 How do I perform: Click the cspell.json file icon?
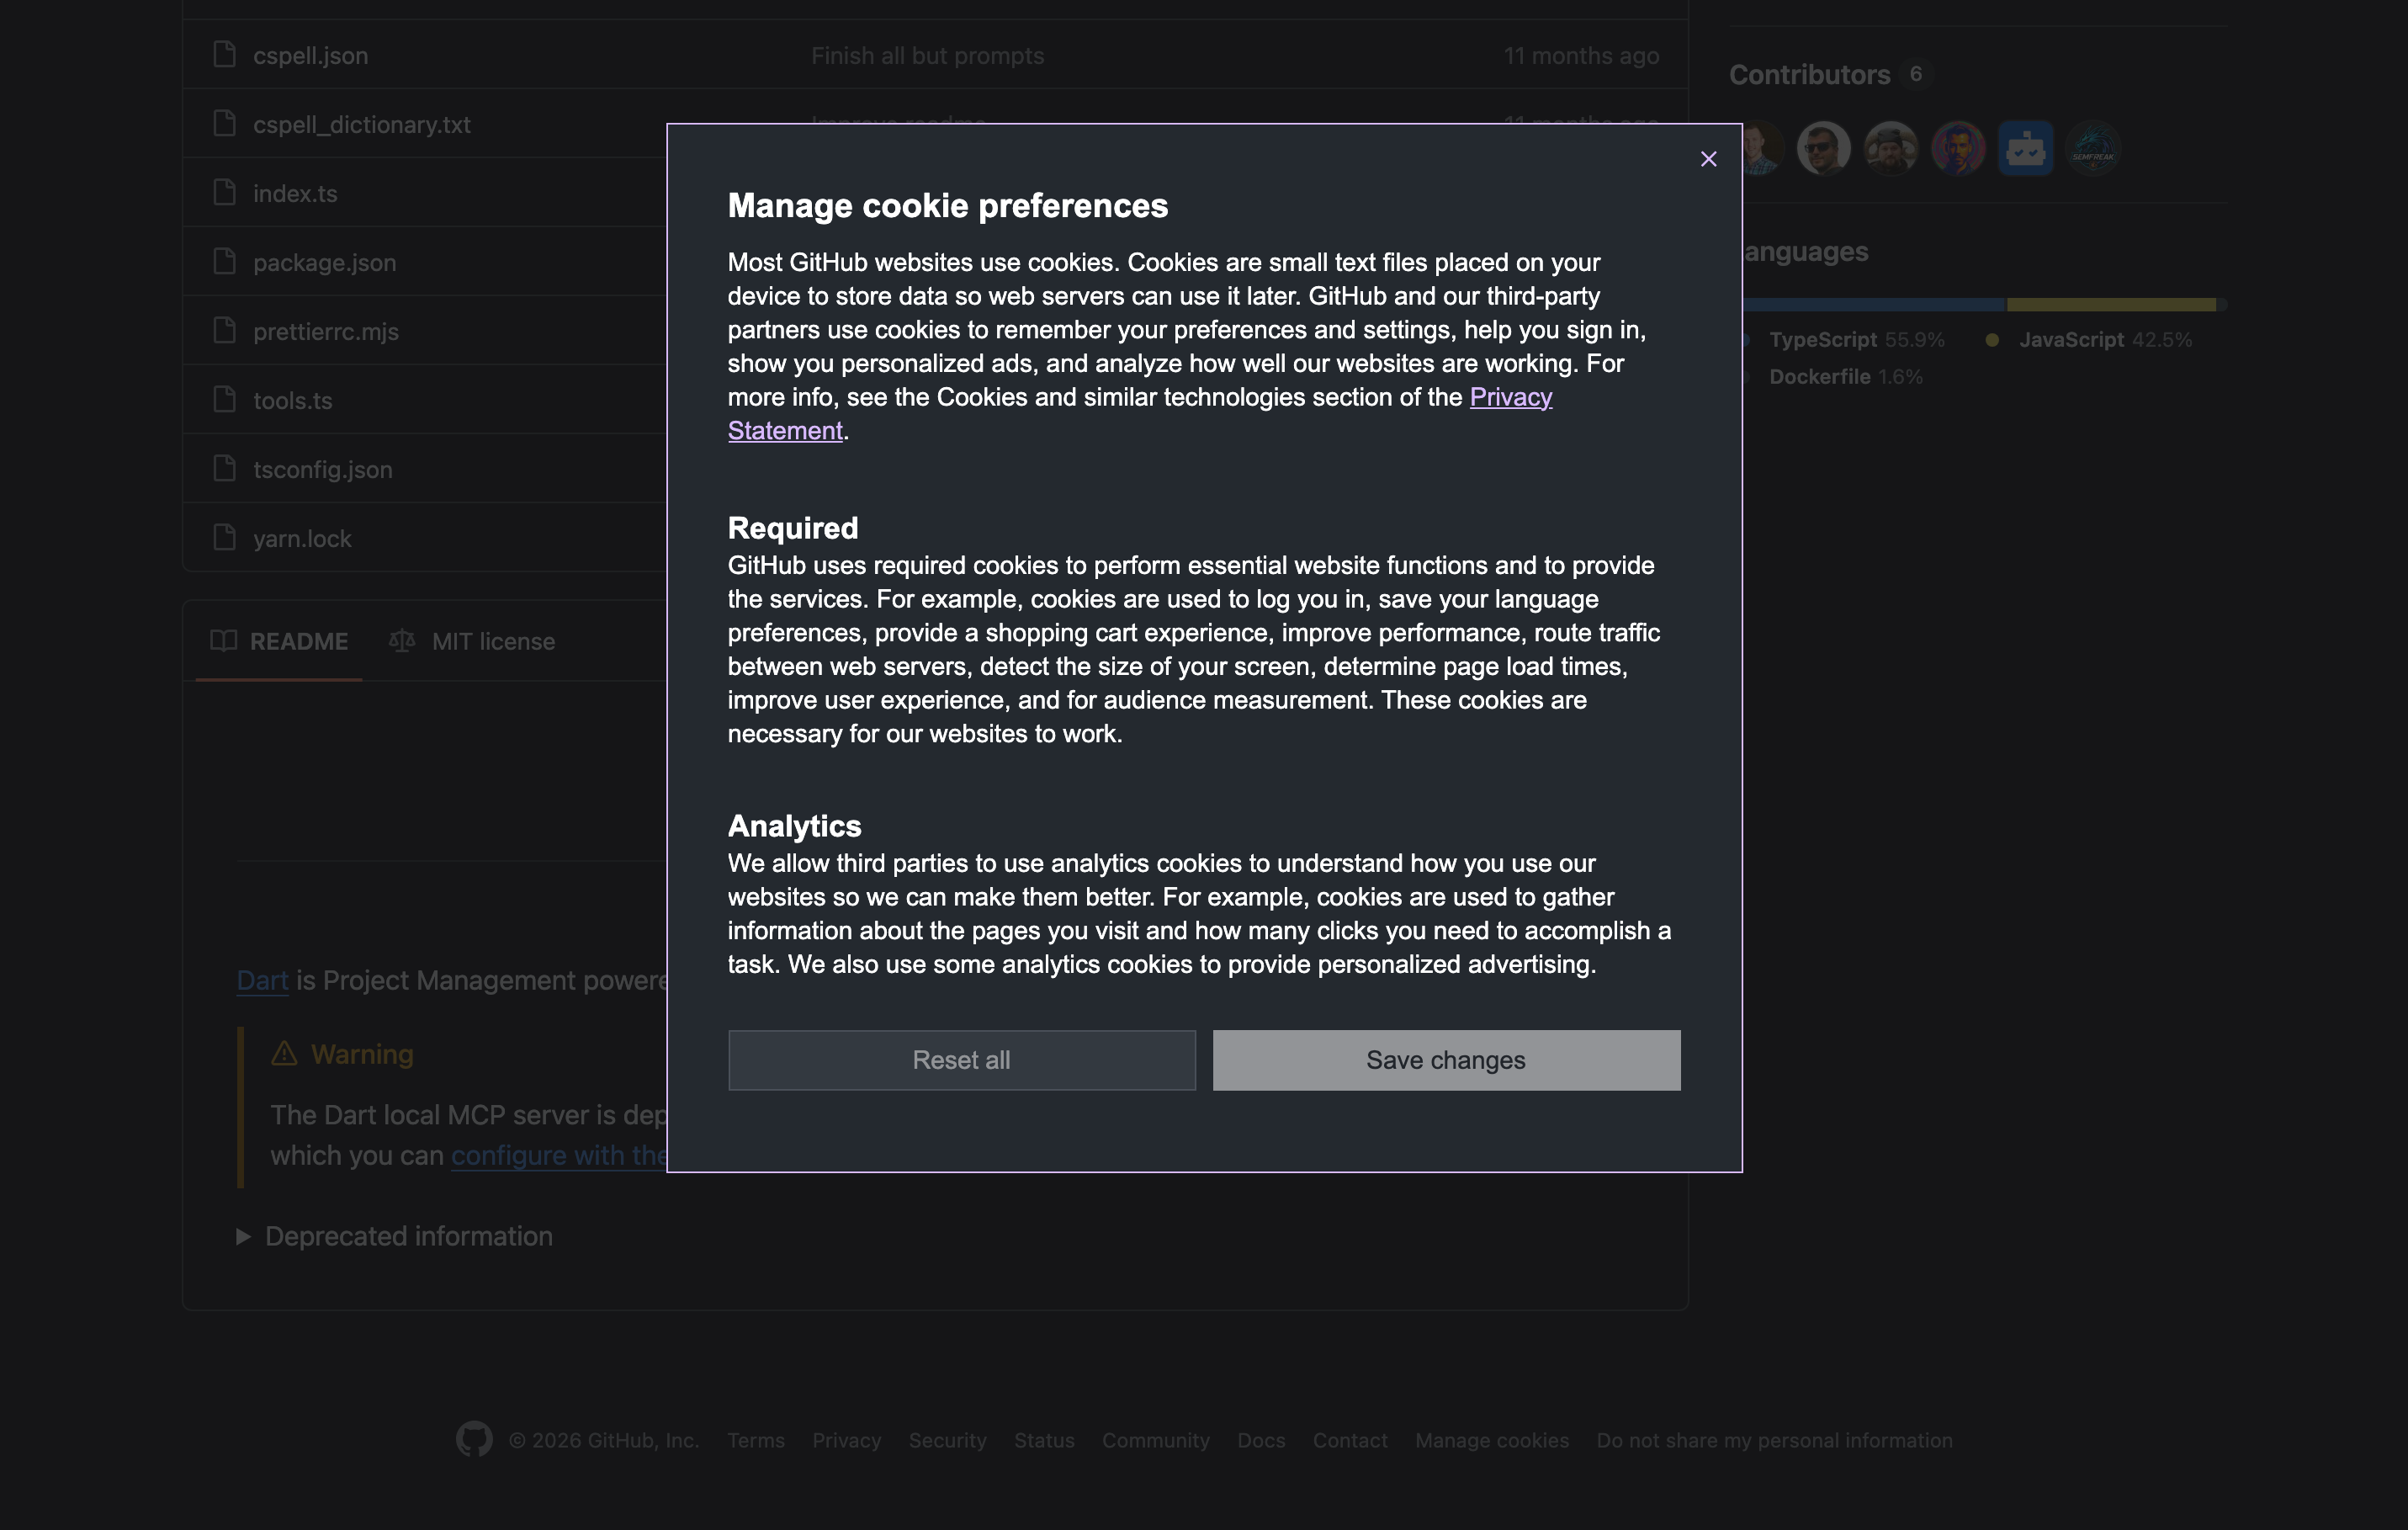tap(225, 54)
